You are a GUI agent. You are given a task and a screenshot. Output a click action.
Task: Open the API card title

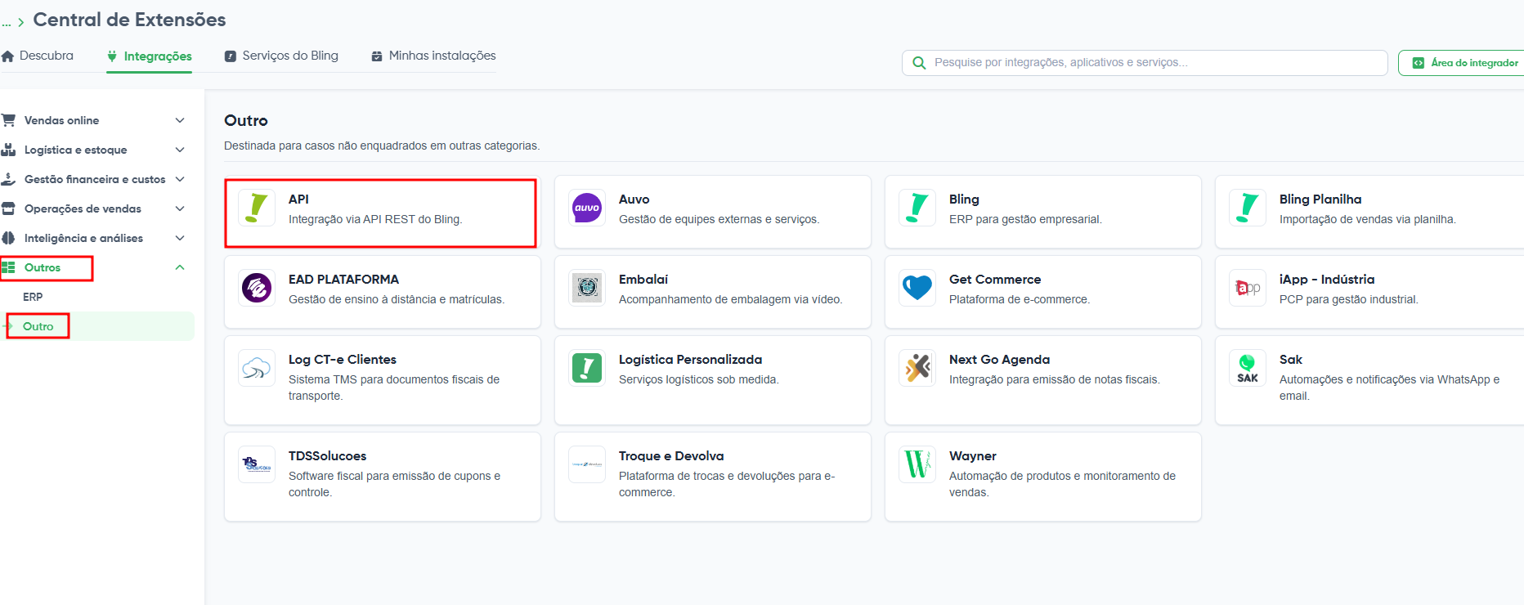click(x=298, y=199)
